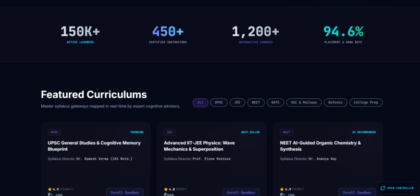This screenshot has height=196, width=420.
Task: Enroll Sandbox for UPSC General Studies course
Action: click(125, 192)
